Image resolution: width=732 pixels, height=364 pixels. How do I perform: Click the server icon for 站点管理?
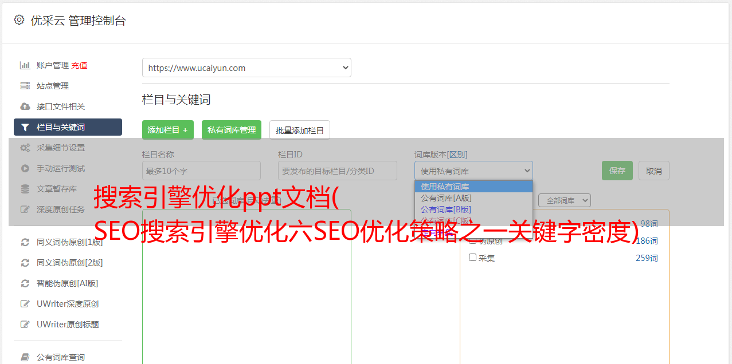click(25, 86)
